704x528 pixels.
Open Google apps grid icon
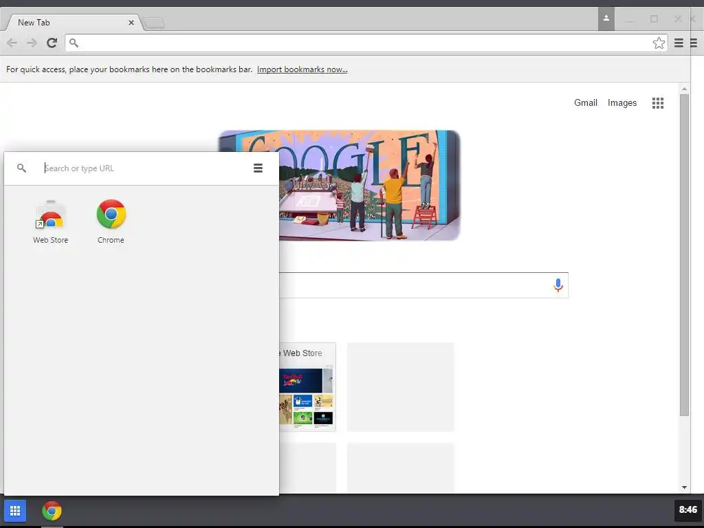[658, 103]
